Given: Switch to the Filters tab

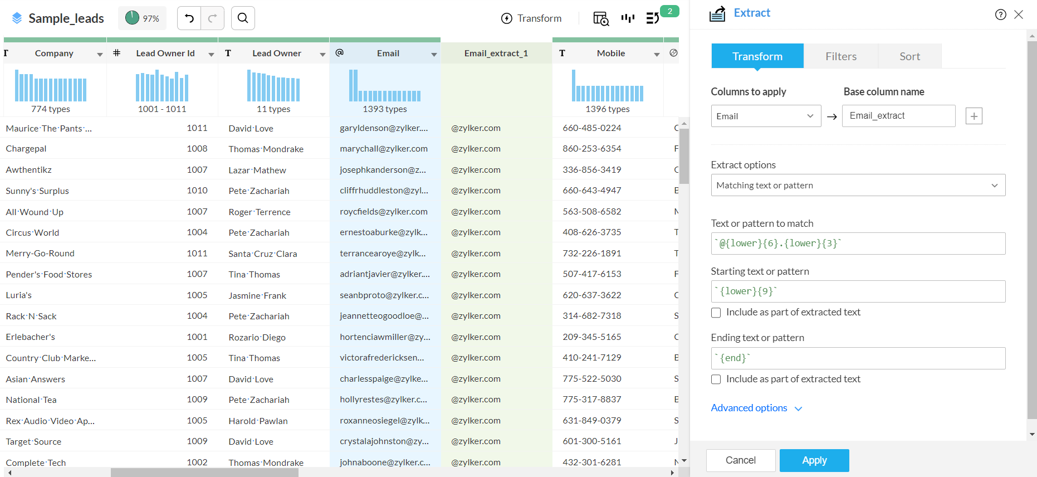Looking at the screenshot, I should pos(840,56).
